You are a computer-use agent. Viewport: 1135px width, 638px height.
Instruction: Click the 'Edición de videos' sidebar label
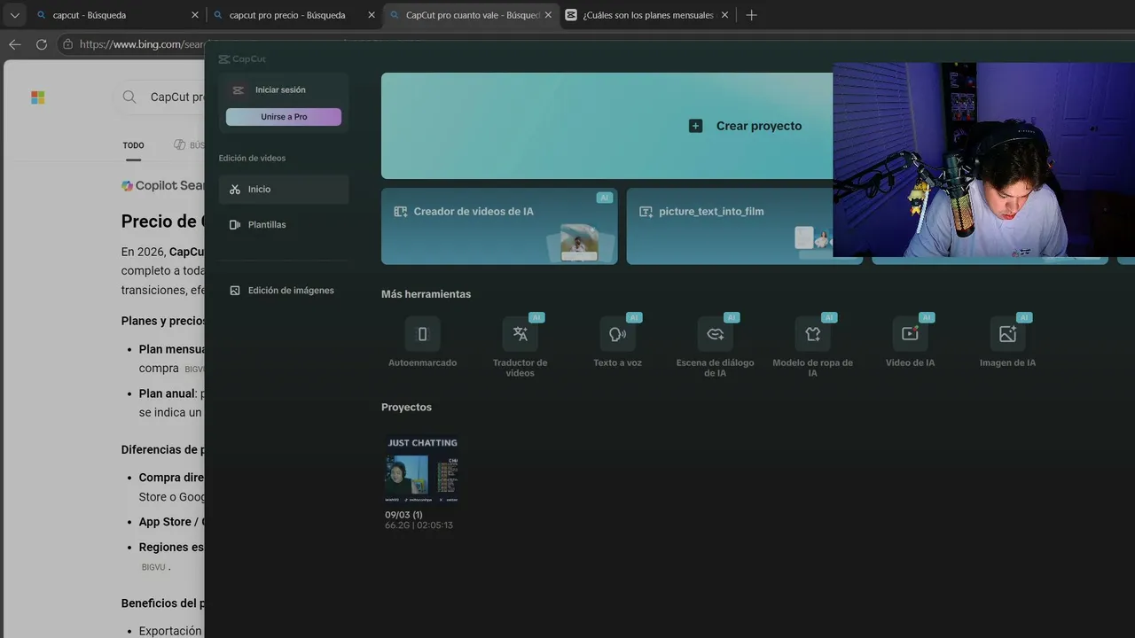pos(253,159)
